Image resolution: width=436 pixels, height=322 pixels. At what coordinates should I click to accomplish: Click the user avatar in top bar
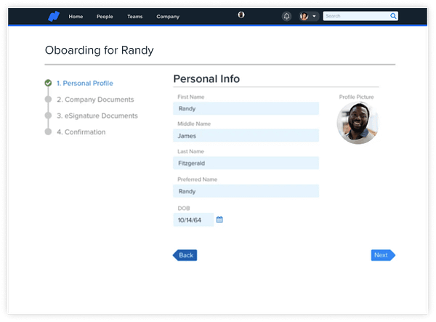[304, 16]
